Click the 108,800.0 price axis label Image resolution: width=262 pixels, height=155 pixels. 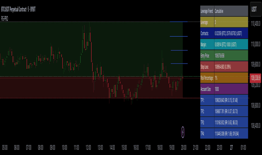click(256, 105)
